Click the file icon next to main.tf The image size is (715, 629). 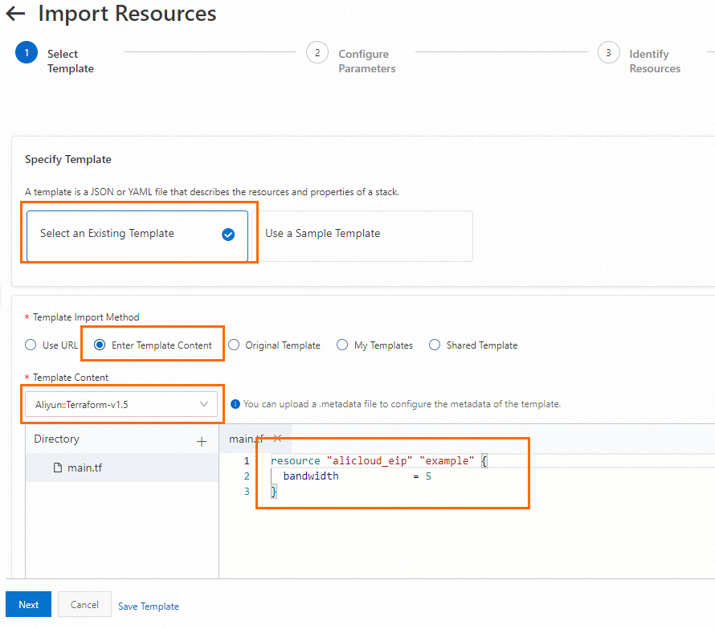point(58,468)
